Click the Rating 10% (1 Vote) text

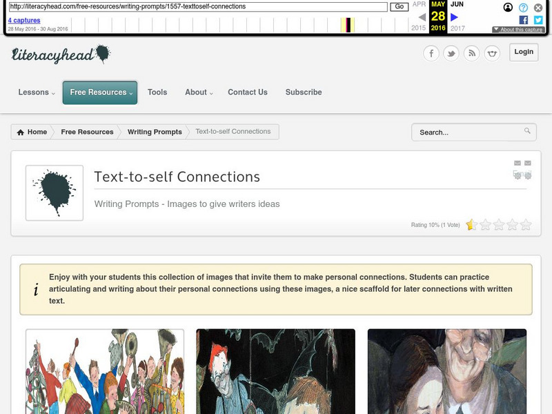(435, 225)
